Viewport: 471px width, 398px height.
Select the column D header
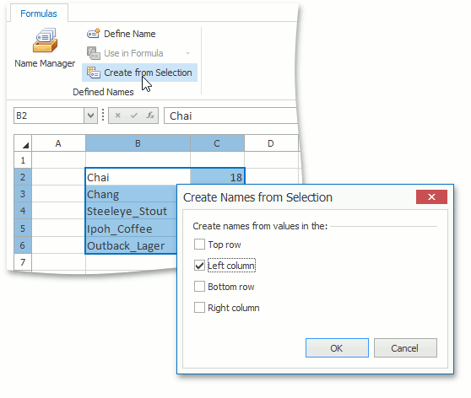tap(271, 143)
